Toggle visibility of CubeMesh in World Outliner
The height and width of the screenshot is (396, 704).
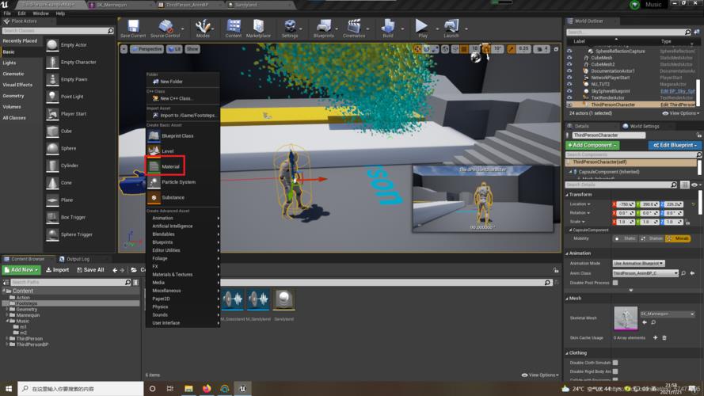569,58
